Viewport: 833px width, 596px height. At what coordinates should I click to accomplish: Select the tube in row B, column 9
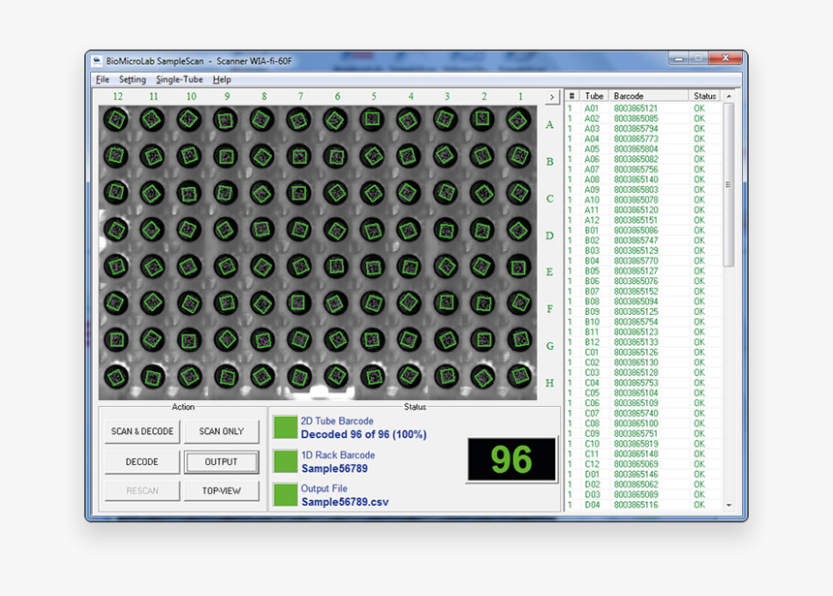point(226,156)
